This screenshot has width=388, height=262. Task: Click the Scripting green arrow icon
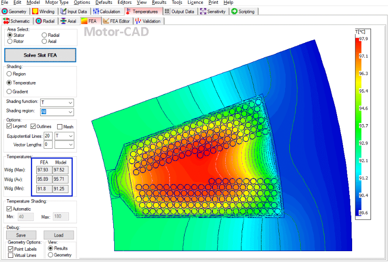click(x=234, y=11)
